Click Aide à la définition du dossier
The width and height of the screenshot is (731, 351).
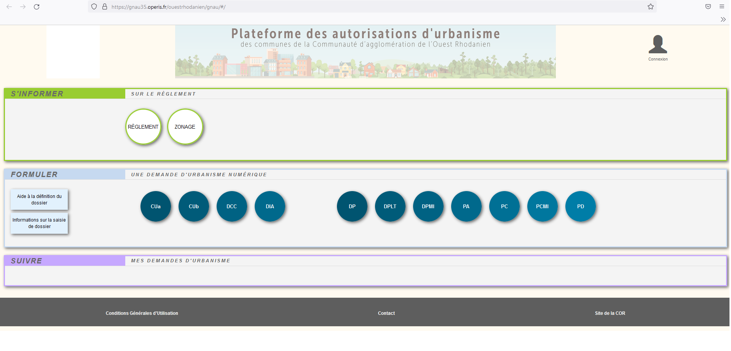(x=39, y=199)
